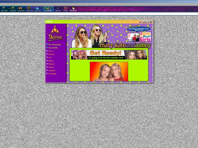The width and height of the screenshot is (198, 148).
Task: Close the #MKA window
Action: coord(151,22)
